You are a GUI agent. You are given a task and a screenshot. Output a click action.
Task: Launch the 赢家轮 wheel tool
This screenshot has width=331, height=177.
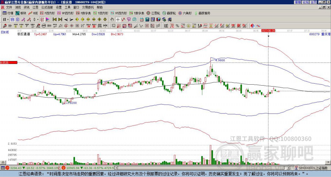coord(169,13)
